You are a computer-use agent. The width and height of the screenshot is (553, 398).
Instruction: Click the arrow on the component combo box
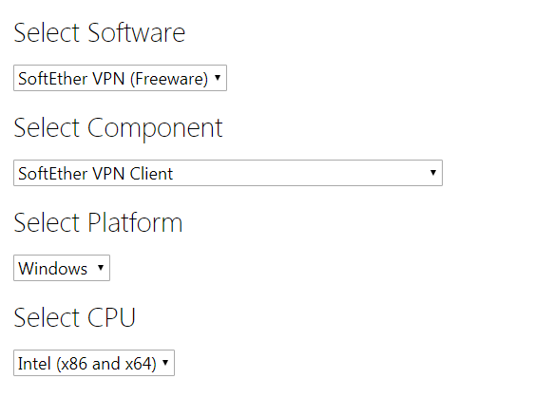433,172
